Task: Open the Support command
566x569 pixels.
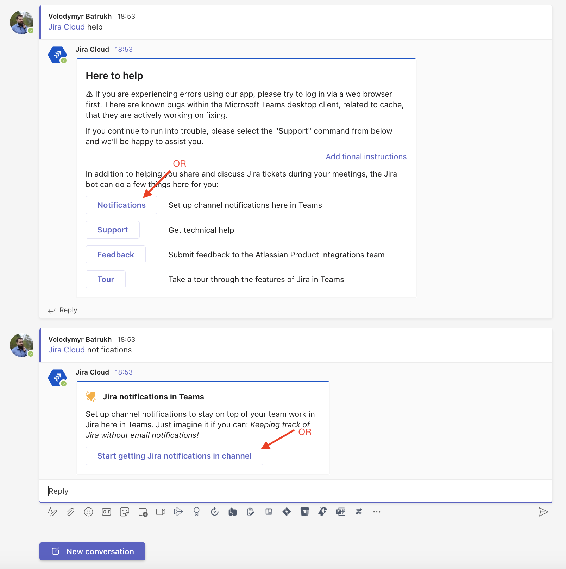Action: click(112, 230)
